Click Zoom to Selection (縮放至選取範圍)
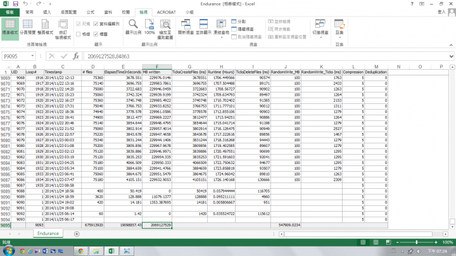 pos(165,29)
